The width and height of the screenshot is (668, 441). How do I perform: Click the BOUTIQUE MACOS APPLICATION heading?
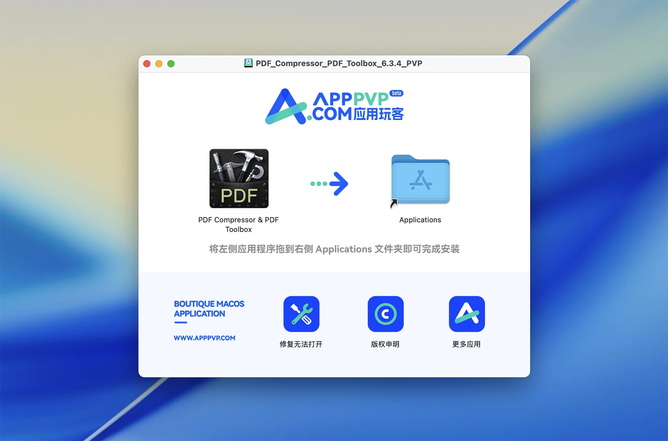pos(209,309)
